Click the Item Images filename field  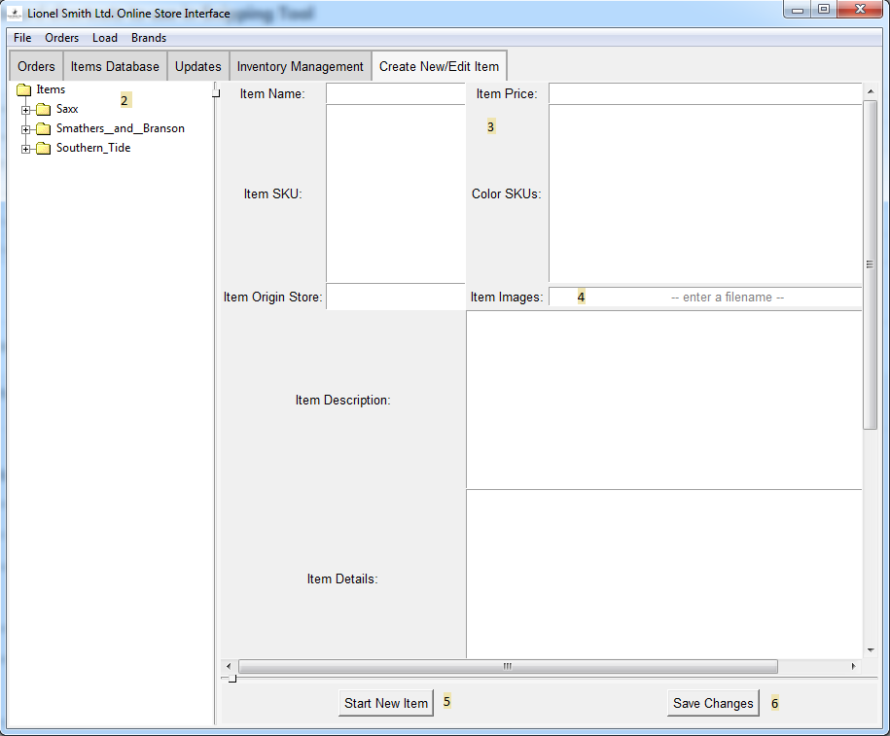pos(705,297)
